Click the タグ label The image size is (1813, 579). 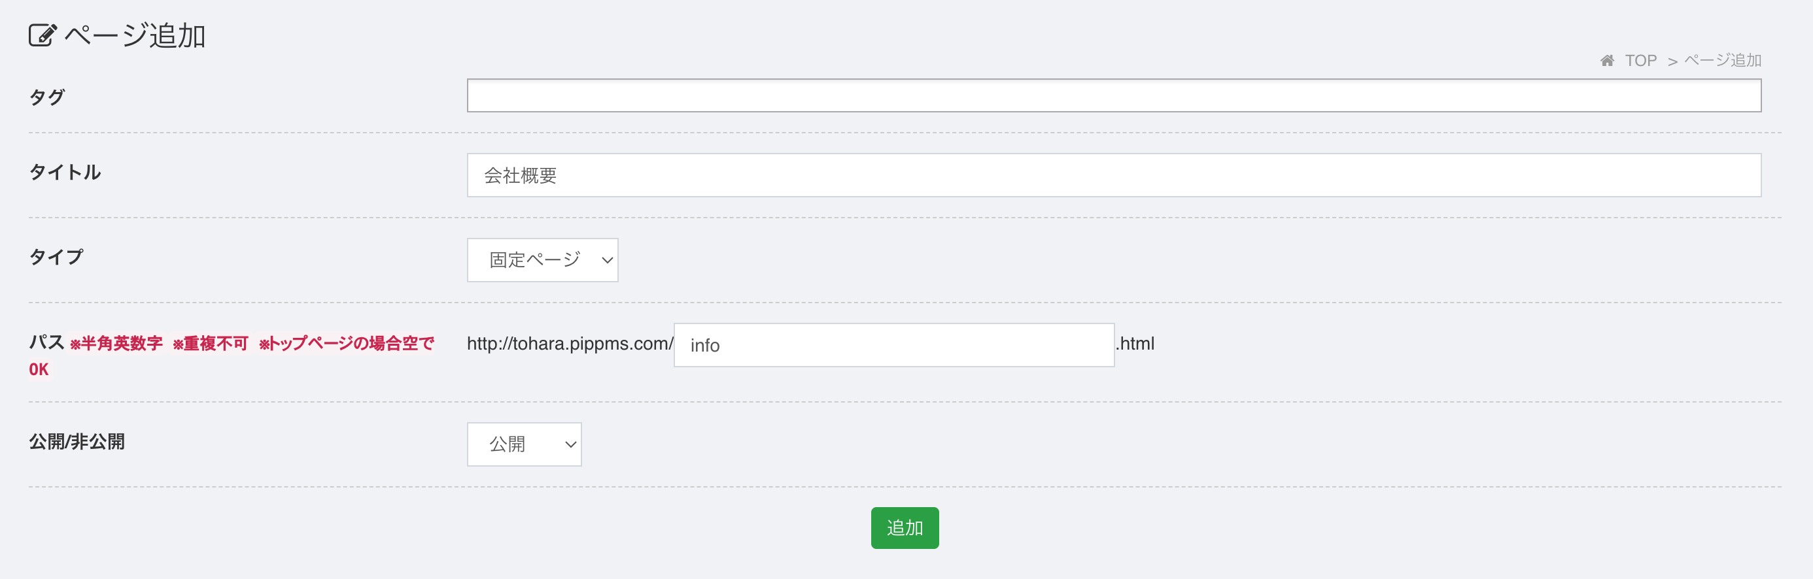coord(46,97)
